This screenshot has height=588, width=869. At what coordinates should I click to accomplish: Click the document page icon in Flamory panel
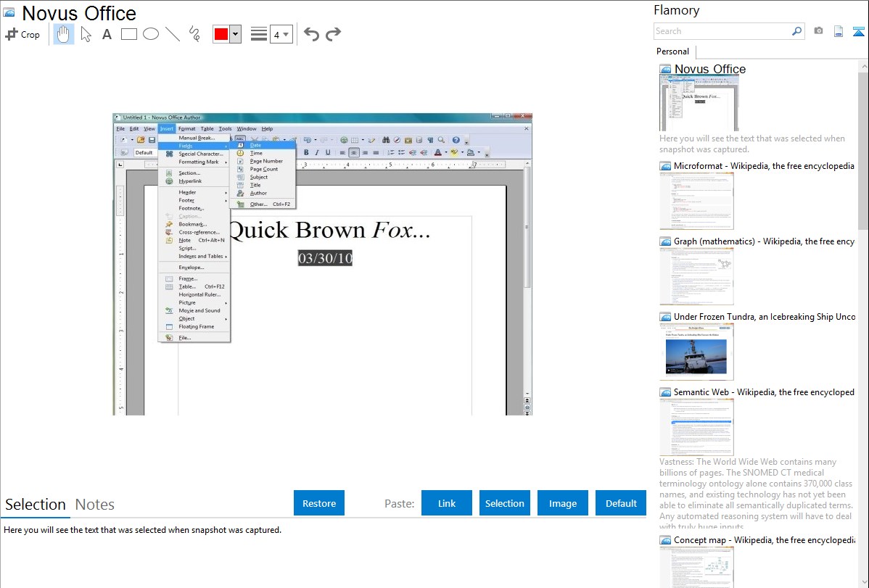point(839,31)
